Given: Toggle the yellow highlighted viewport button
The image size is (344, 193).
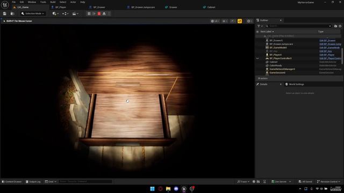Looking at the screenshot, I should coord(240,21).
